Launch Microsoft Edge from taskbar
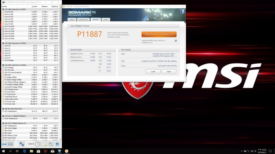Viewport: 275px width, 154px height. pyautogui.click(x=24, y=151)
